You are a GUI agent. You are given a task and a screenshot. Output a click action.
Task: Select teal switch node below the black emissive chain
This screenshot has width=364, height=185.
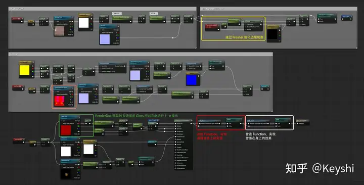click(146, 161)
